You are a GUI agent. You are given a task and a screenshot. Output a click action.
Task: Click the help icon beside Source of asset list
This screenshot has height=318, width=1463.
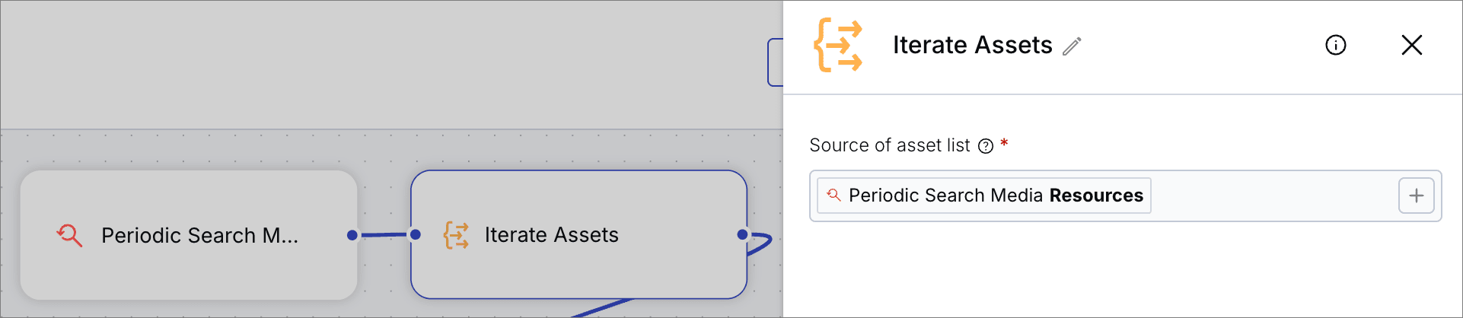pyautogui.click(x=986, y=146)
